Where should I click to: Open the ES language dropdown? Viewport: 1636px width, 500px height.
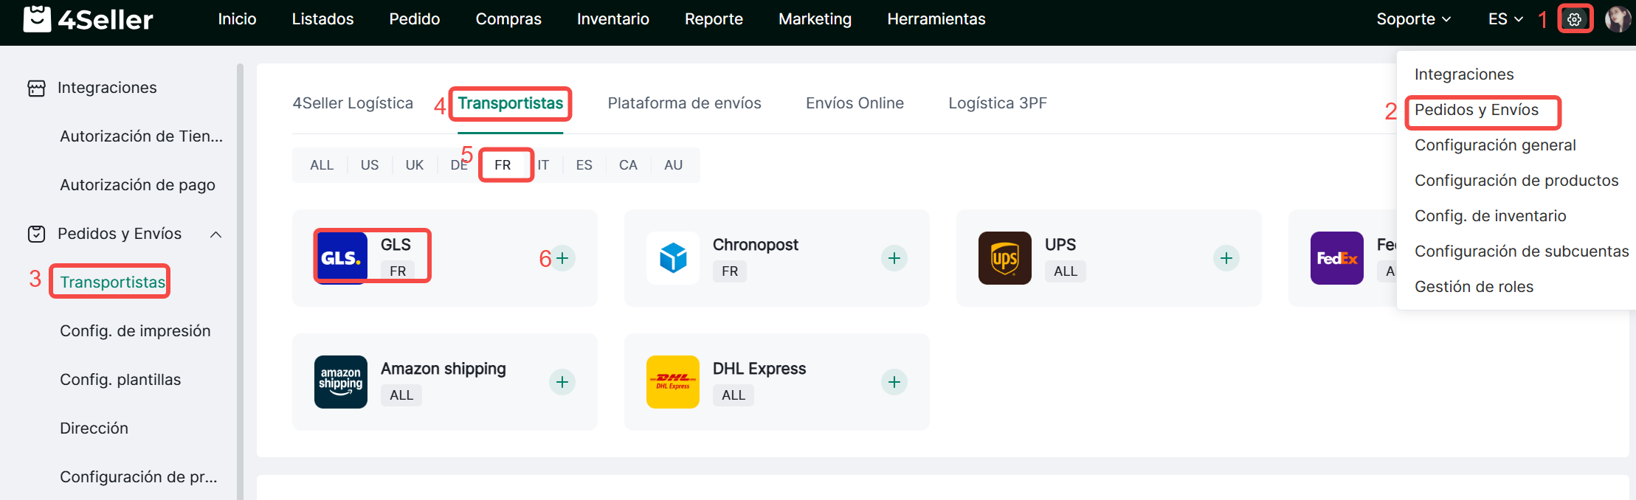[1505, 19]
